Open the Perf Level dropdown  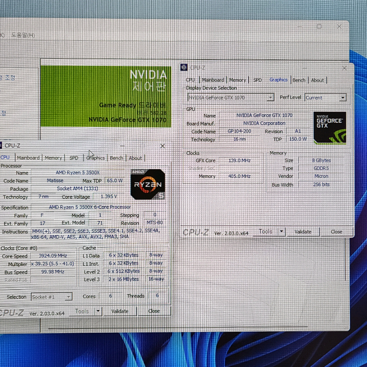(x=325, y=97)
